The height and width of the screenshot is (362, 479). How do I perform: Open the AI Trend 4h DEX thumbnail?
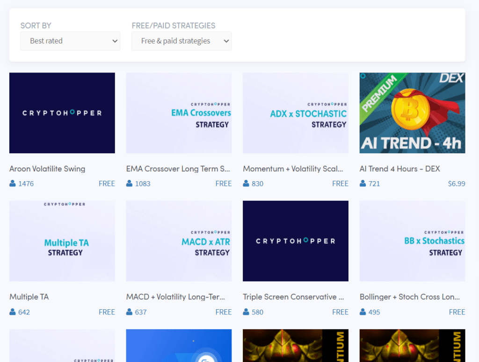pyautogui.click(x=412, y=113)
